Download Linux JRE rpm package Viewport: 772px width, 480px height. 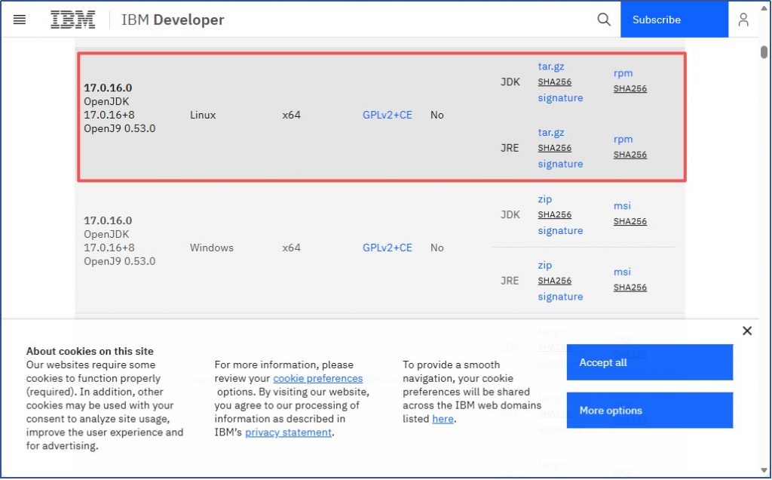tap(623, 139)
